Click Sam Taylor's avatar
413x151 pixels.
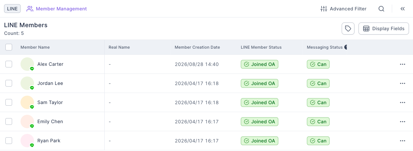(27, 102)
